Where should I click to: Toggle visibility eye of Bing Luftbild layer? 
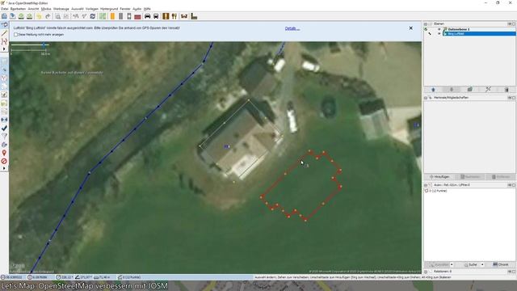click(439, 34)
